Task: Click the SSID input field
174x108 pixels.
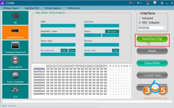Action: click(x=58, y=26)
